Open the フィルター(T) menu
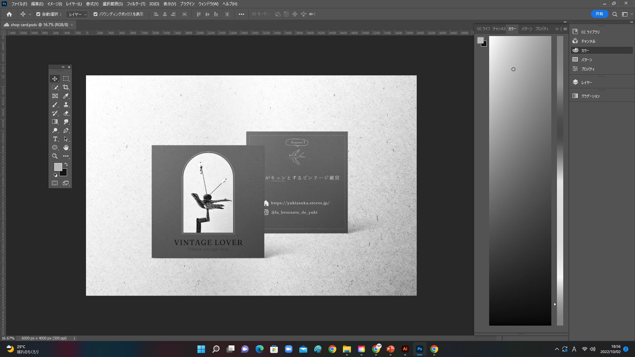 click(136, 4)
